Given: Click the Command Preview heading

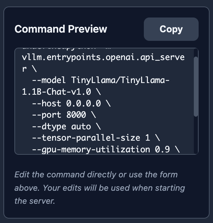Looking at the screenshot, I should (61, 29).
